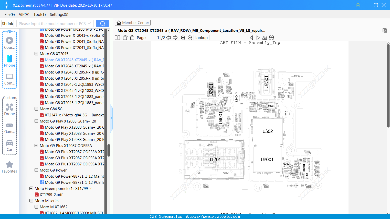Open the Courses category in sidebar
390x219 pixels.
pyautogui.click(x=9, y=43)
